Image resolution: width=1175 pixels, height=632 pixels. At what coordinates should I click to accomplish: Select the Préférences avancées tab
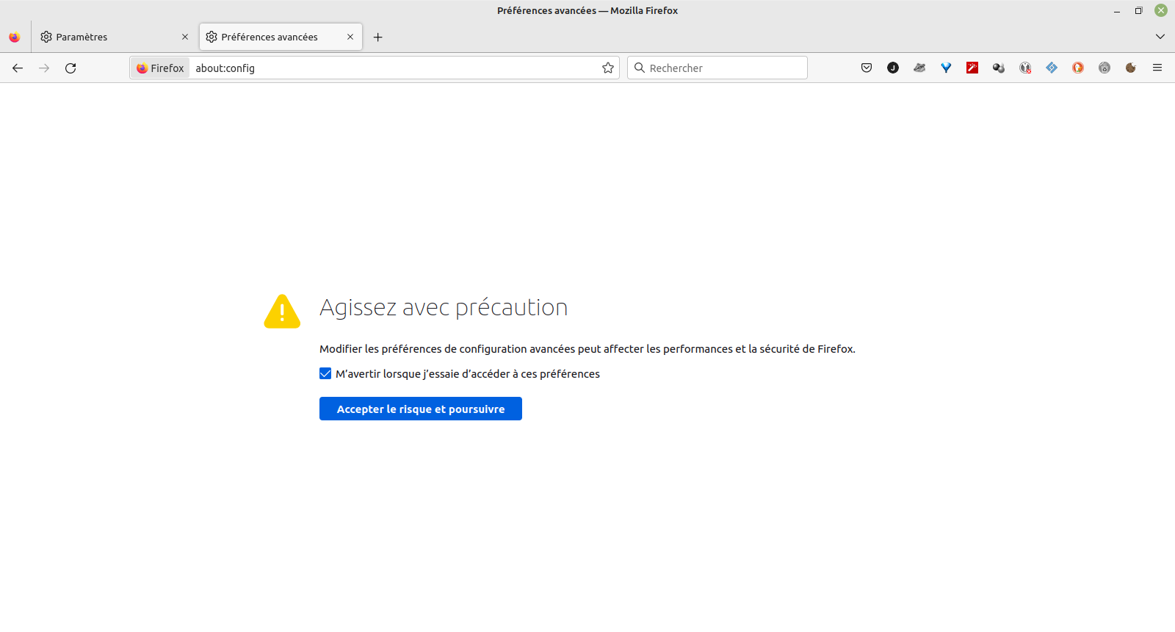point(281,37)
